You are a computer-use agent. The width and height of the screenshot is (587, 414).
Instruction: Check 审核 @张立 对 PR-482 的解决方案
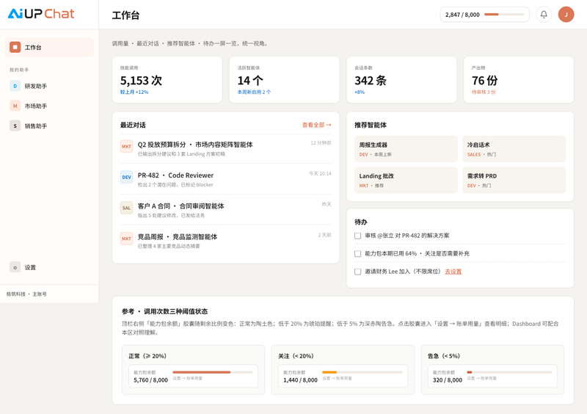[357, 236]
